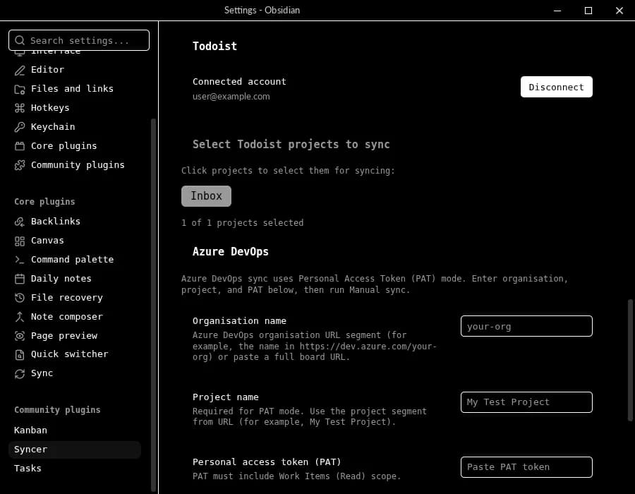The image size is (635, 494).
Task: Click the Note composer merge icon
Action: [20, 317]
